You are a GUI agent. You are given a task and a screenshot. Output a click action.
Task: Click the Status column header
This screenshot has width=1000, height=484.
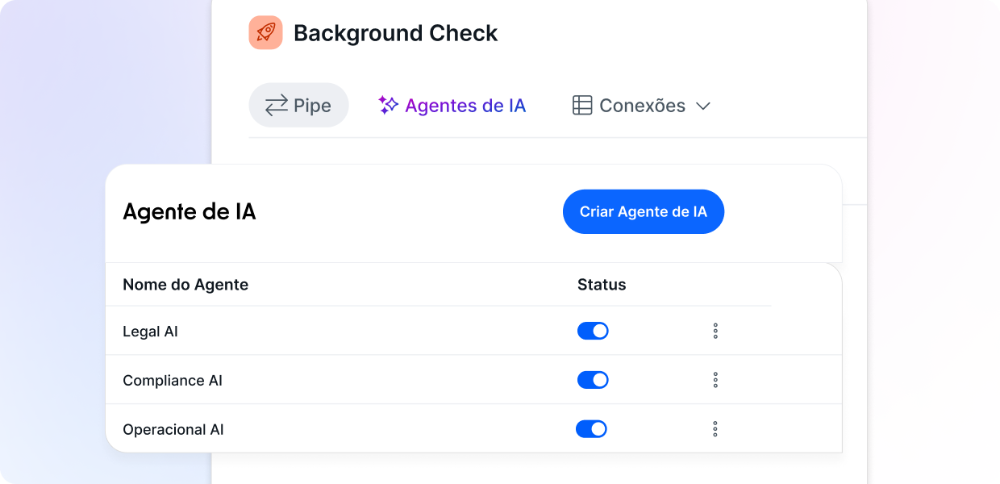click(602, 285)
